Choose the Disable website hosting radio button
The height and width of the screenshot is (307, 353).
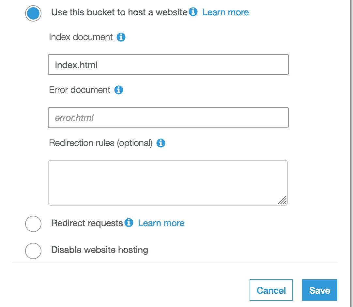(x=33, y=251)
